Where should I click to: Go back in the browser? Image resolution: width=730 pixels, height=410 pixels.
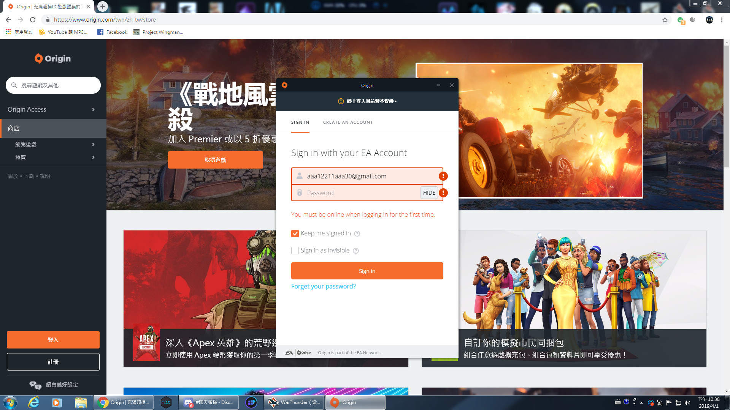click(8, 20)
